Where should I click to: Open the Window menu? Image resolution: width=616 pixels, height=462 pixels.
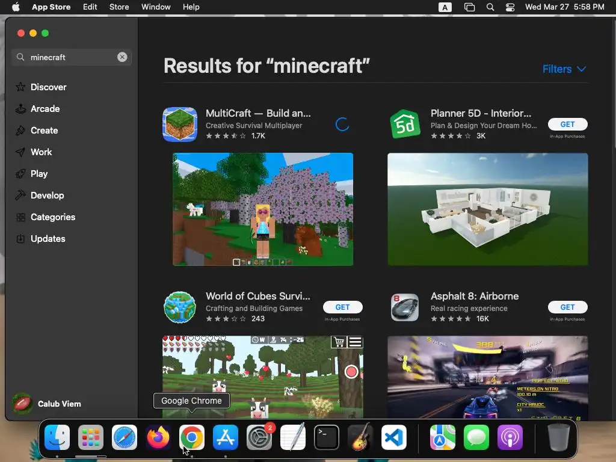[x=156, y=7]
